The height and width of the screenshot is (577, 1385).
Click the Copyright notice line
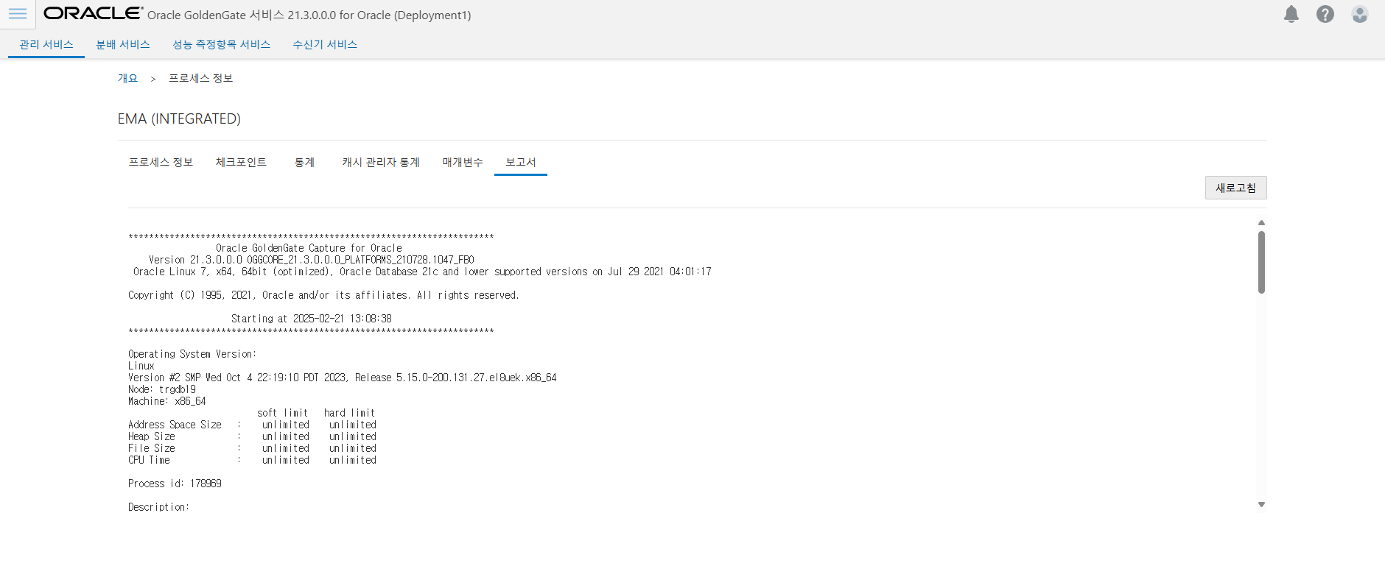coord(323,295)
